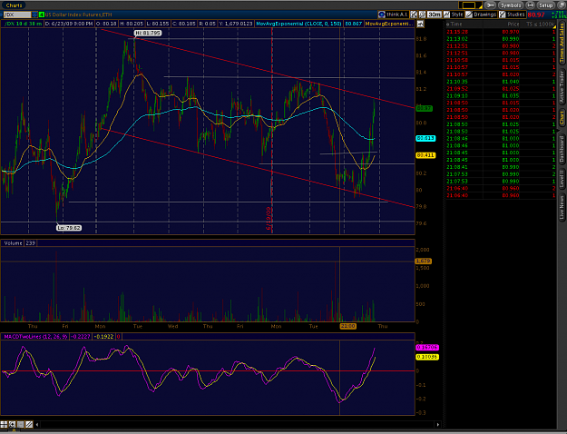Click the 21:09:10 trade row at 81.035
Screen dimensions: 567x434
(x=501, y=96)
